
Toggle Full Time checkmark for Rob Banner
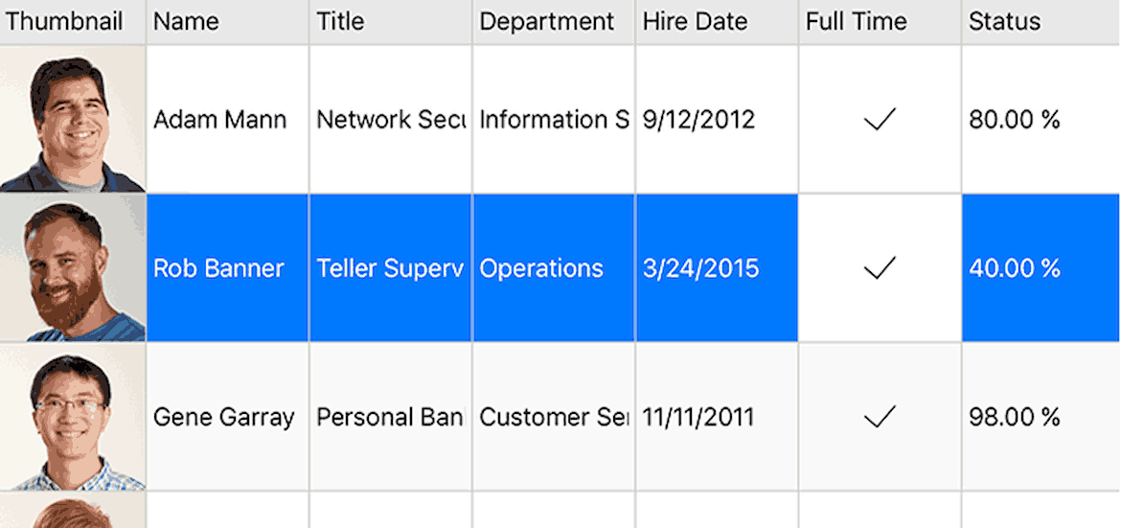coord(880,268)
